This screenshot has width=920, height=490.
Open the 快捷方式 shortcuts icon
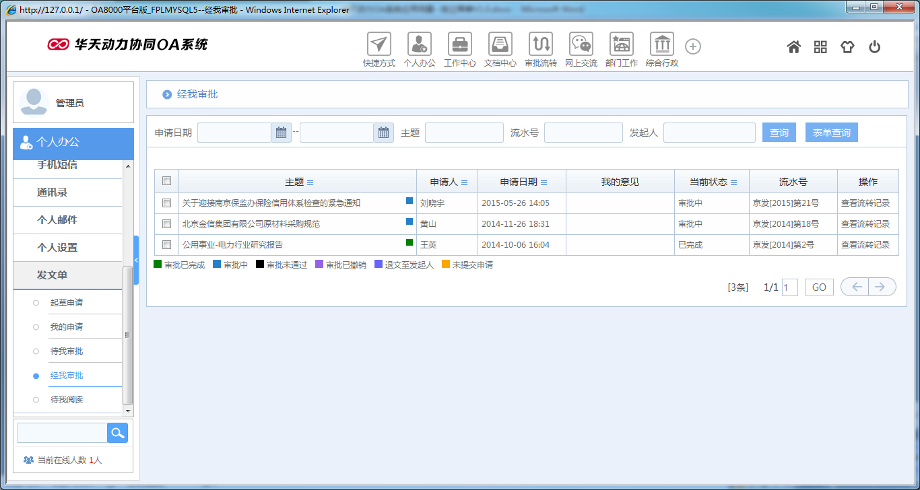click(379, 44)
